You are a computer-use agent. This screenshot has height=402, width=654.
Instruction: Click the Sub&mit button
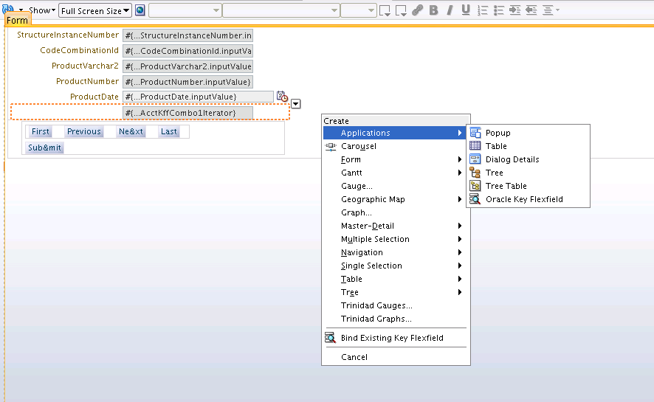point(44,148)
